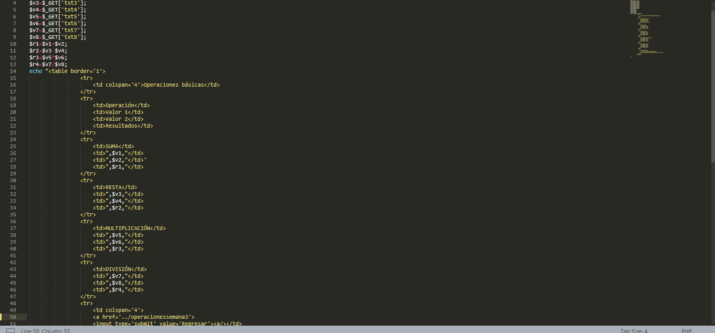Toggle the side bar icon in status bar
The height and width of the screenshot is (333, 715).
[x=10, y=331]
